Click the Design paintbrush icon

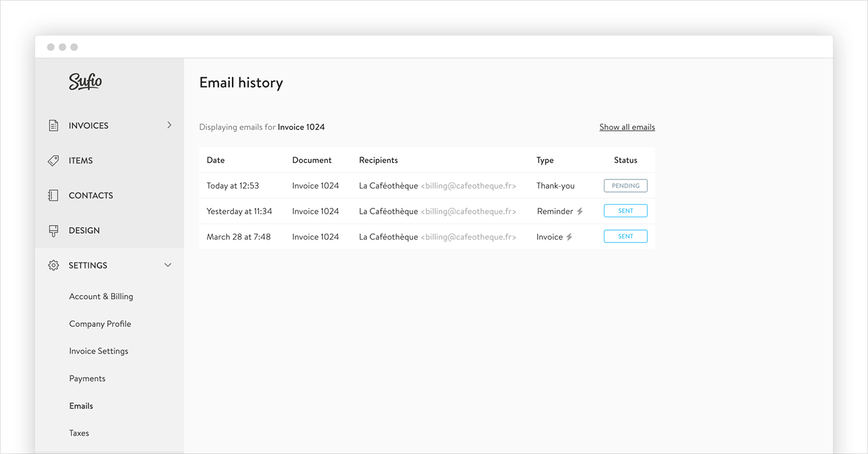(53, 231)
